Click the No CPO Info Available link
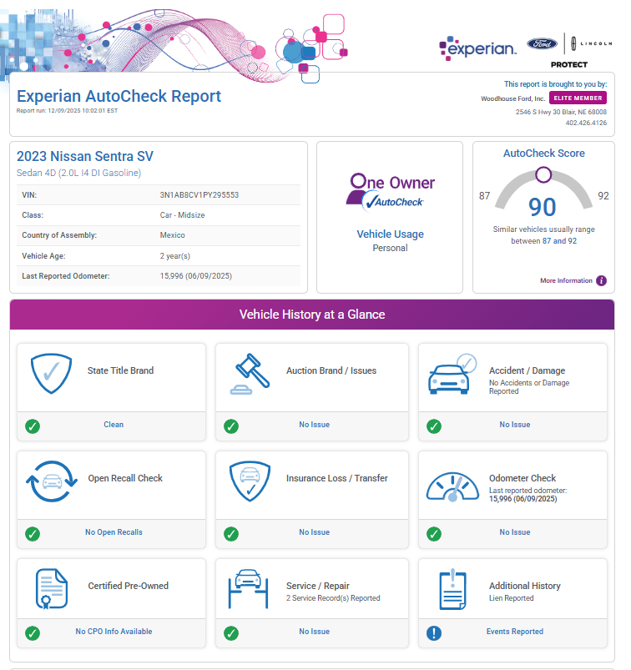Viewport: 631px width, 670px height. tap(114, 632)
